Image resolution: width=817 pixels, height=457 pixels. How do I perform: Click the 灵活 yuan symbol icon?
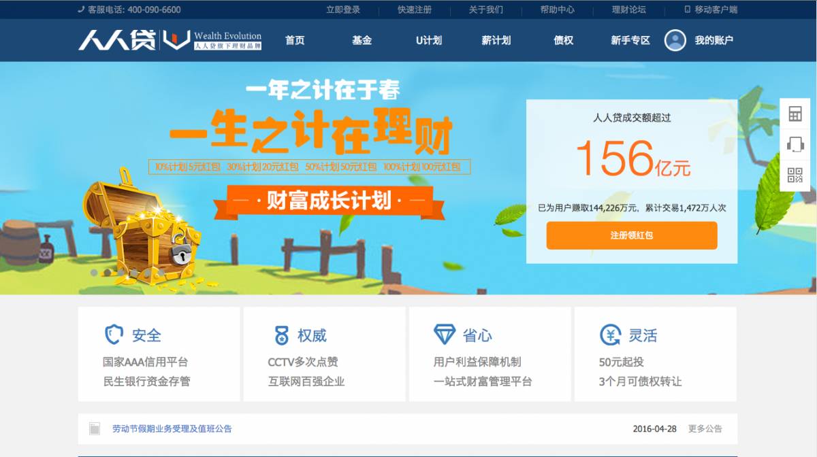[610, 334]
